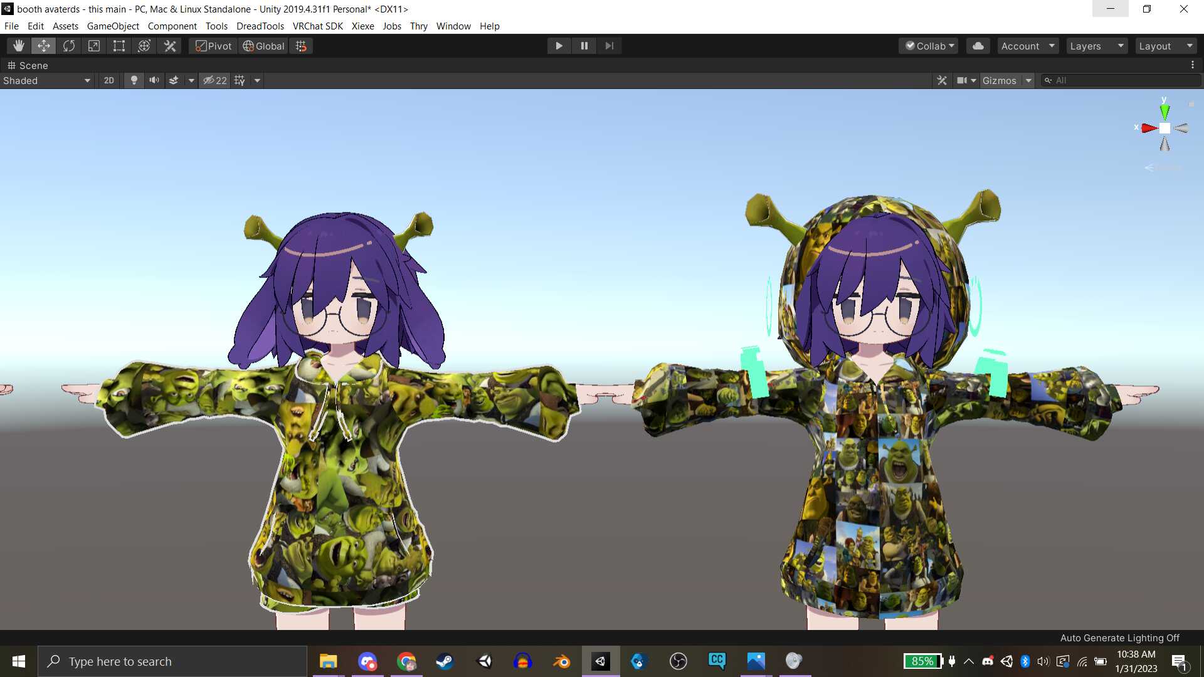Toggle scene lighting bulb icon
Image resolution: width=1204 pixels, height=677 pixels.
click(x=134, y=80)
